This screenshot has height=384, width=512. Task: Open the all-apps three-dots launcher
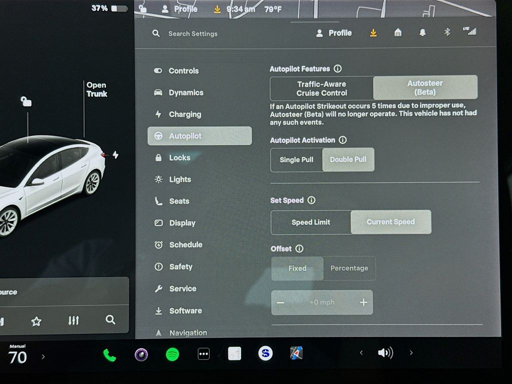pyautogui.click(x=203, y=354)
